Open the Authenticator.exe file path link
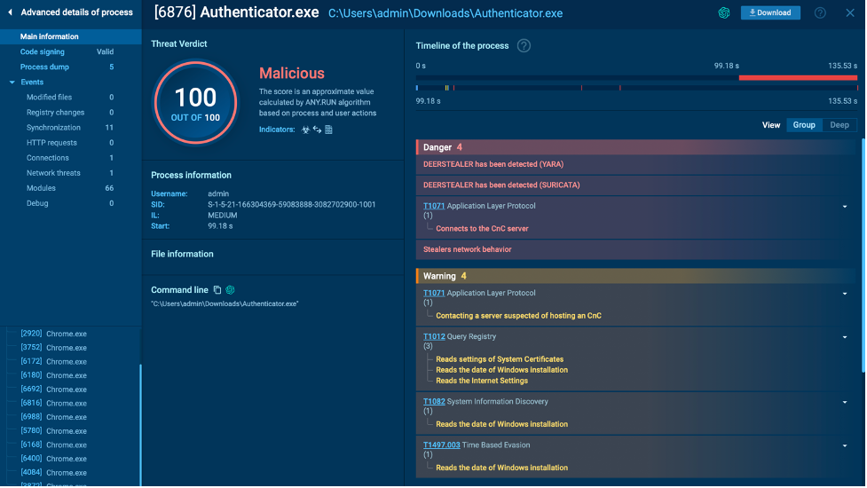This screenshot has width=867, height=488. [x=445, y=13]
